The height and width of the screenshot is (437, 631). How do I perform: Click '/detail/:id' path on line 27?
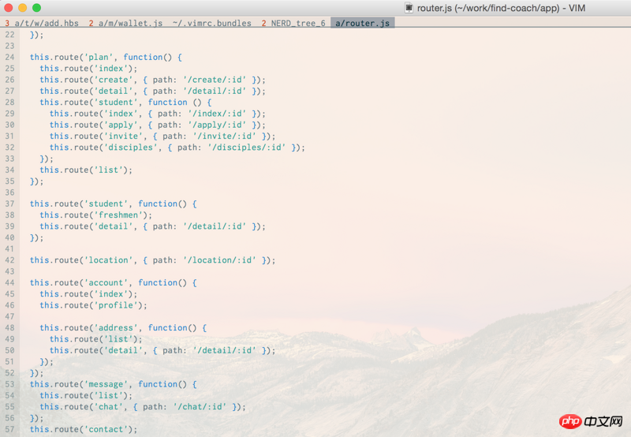(215, 91)
